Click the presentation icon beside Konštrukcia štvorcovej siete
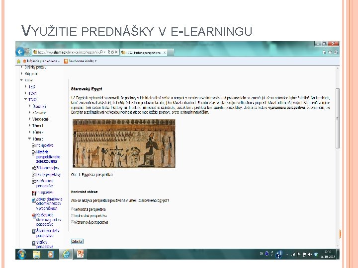This screenshot has width=358, height=268. point(34,215)
